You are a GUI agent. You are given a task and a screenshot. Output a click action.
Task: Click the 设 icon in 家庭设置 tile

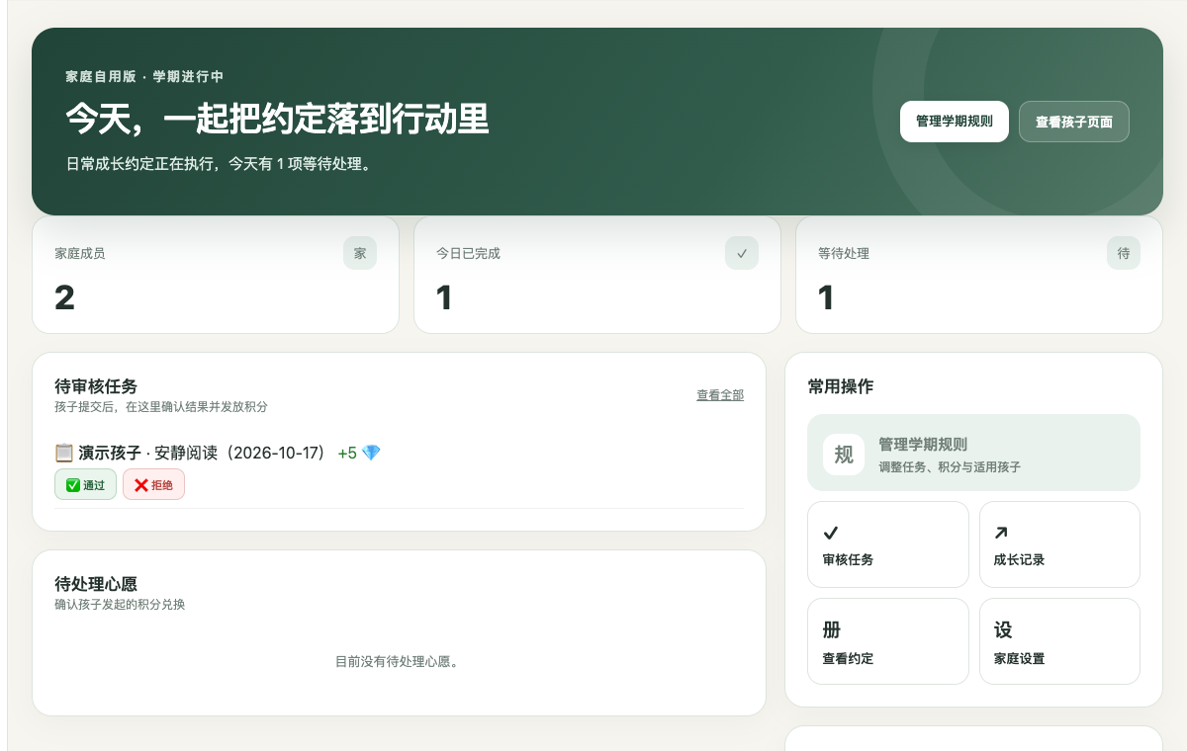[1003, 629]
